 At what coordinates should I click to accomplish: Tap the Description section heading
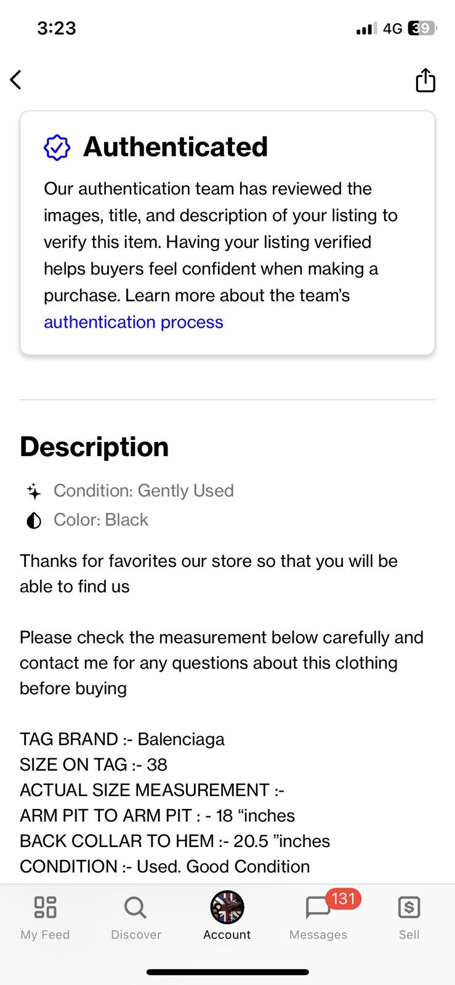click(94, 447)
